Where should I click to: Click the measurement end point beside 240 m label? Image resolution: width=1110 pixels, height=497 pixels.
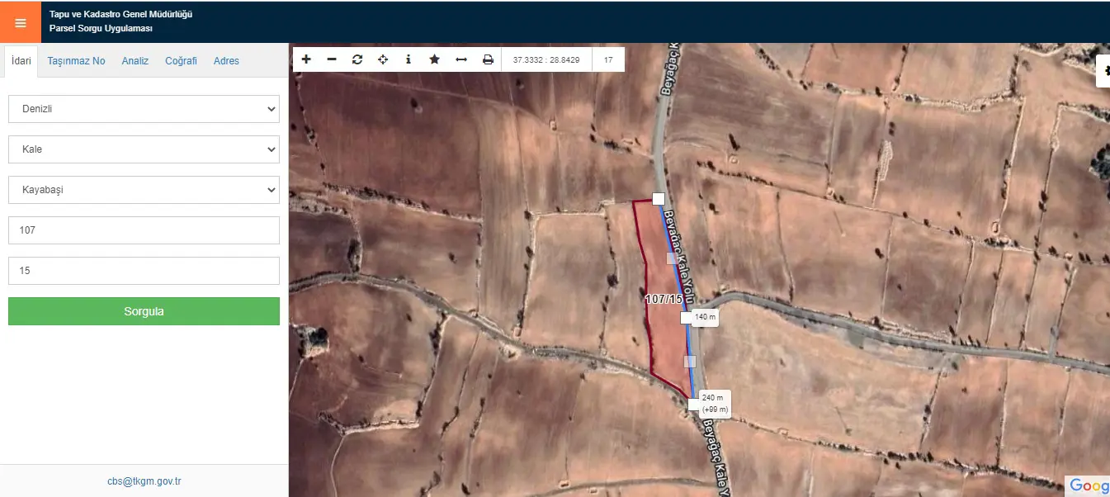click(x=693, y=405)
